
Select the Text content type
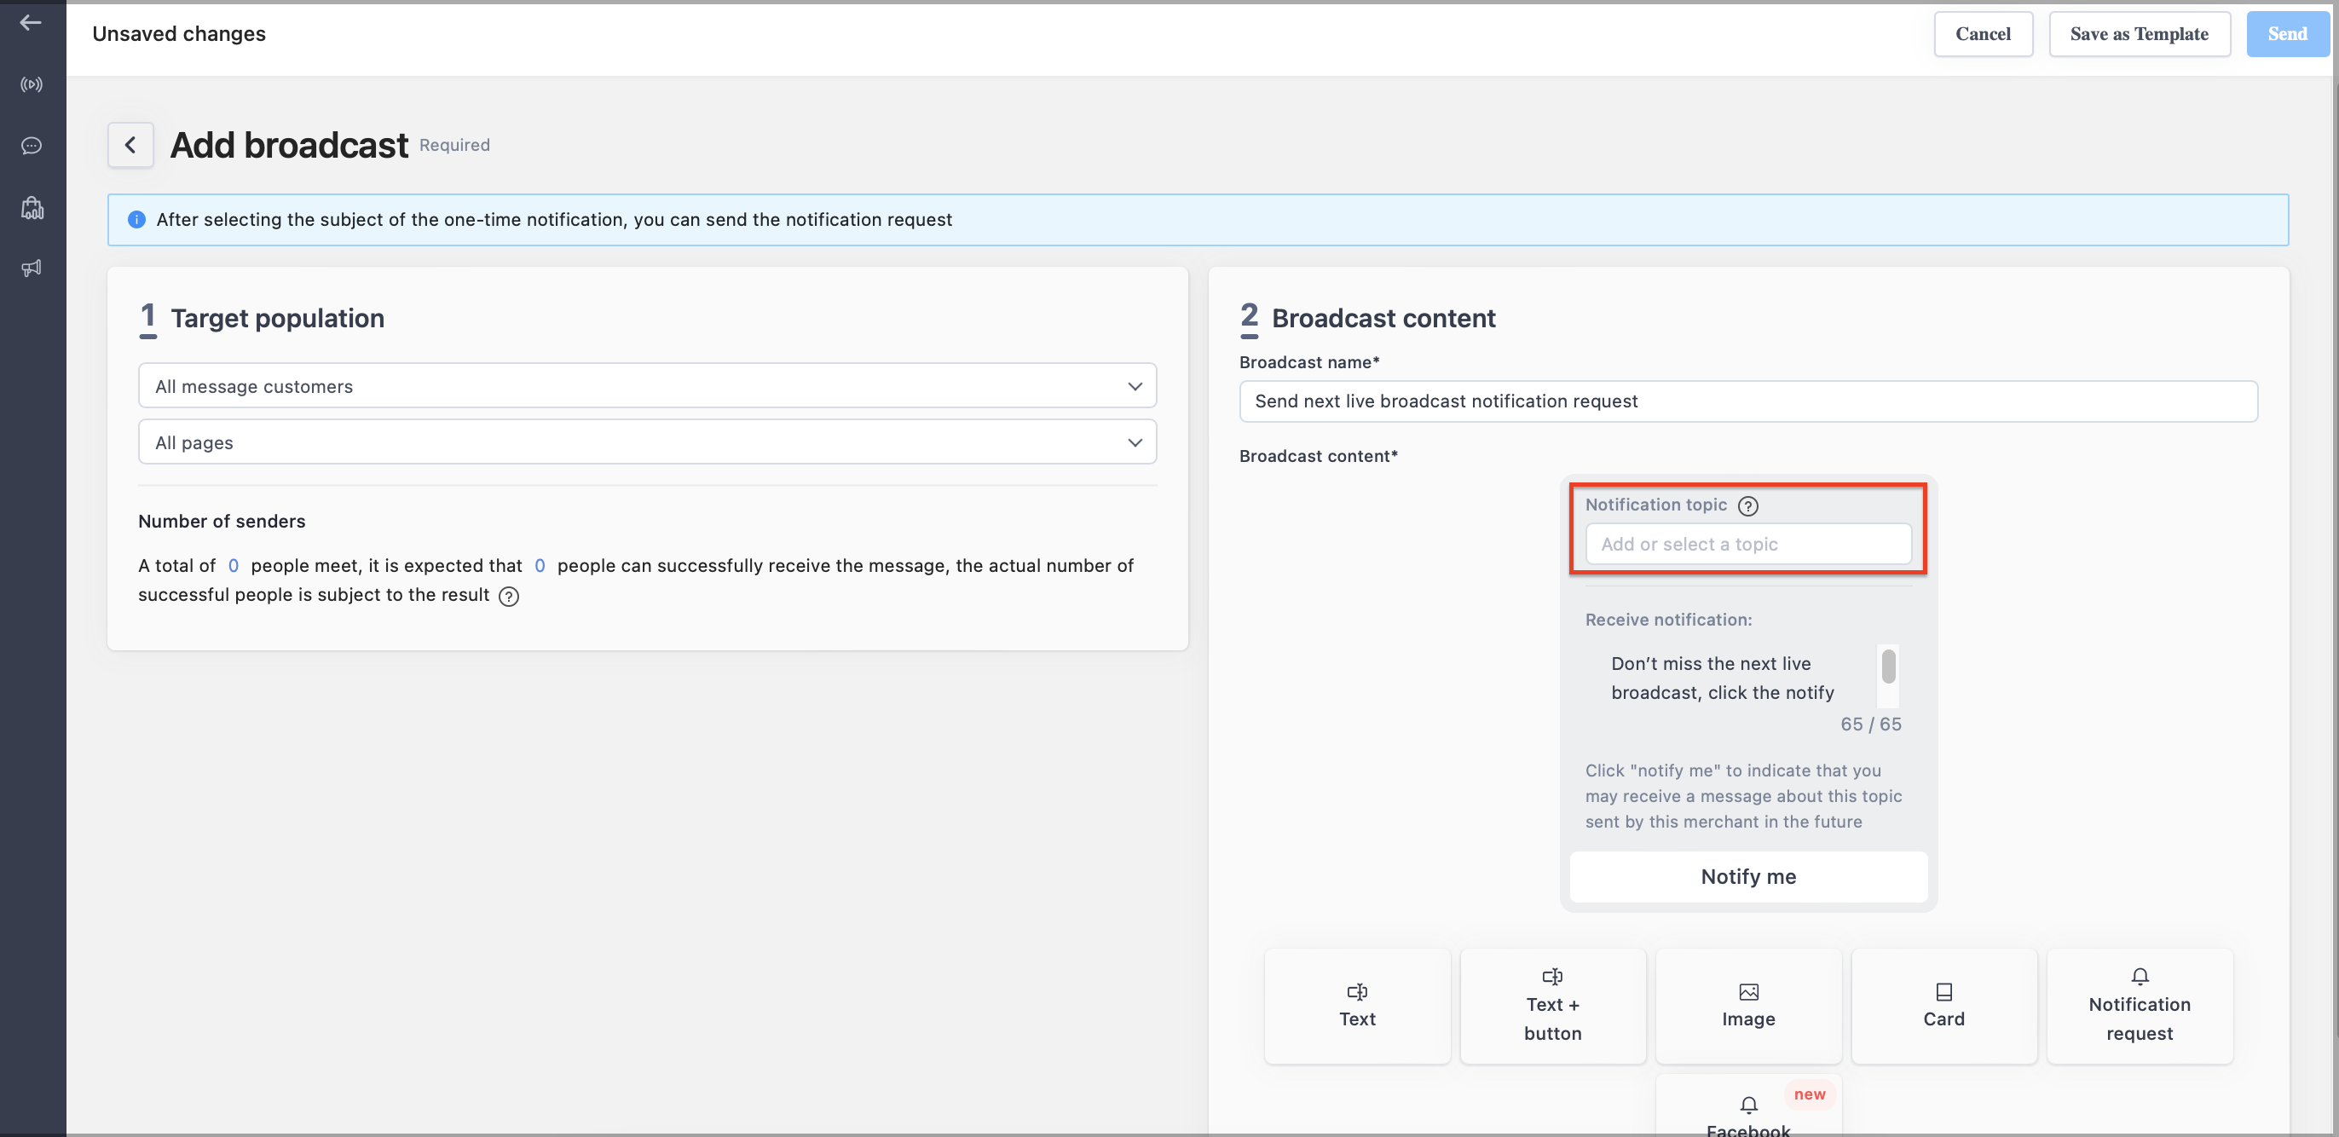pyautogui.click(x=1357, y=1007)
